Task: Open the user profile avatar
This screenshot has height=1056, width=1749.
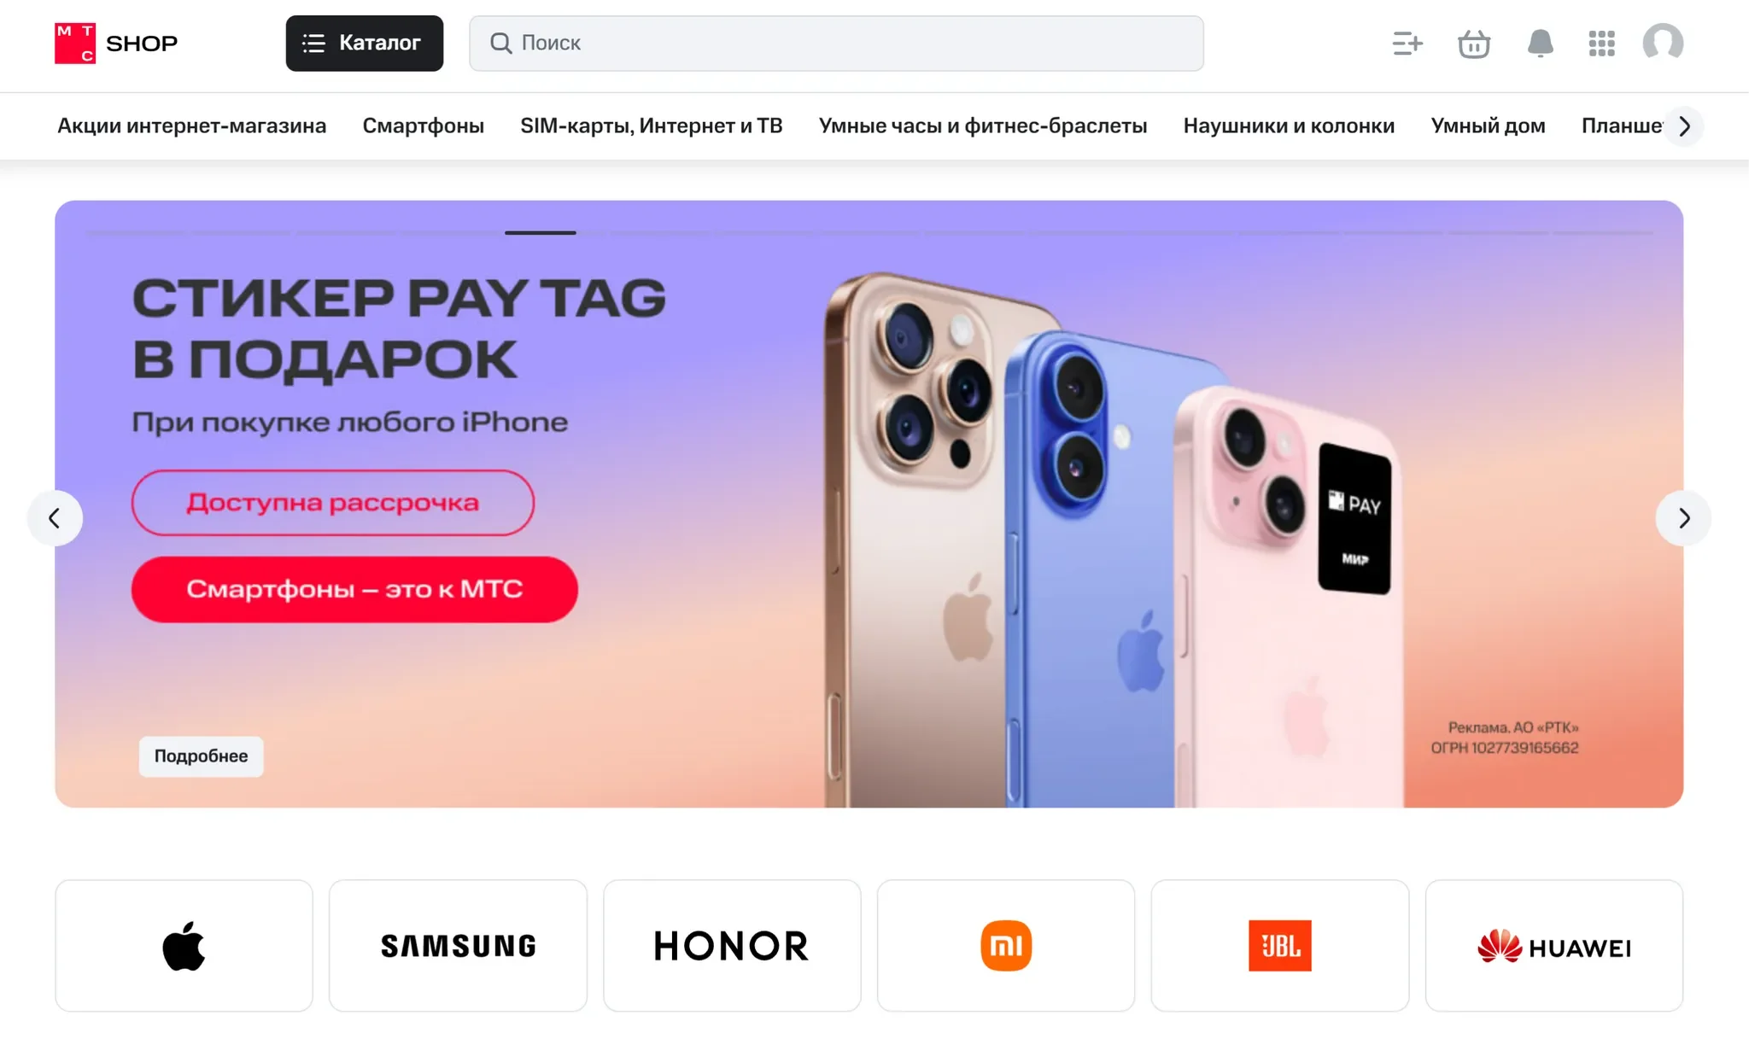Action: [x=1663, y=43]
